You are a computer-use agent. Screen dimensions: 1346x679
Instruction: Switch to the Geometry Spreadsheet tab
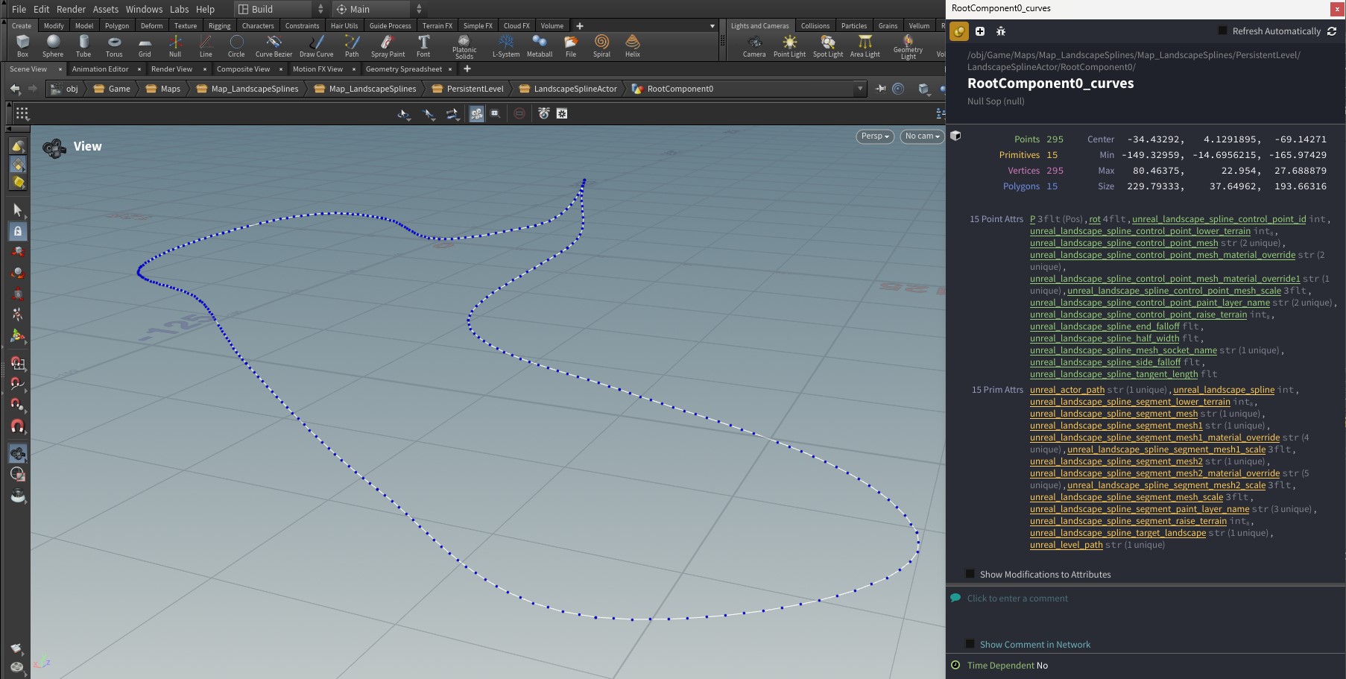[x=403, y=69]
